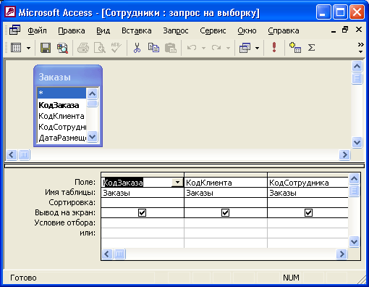Open the Окно menu
Viewport: 369px width, 287px height.
click(x=247, y=31)
